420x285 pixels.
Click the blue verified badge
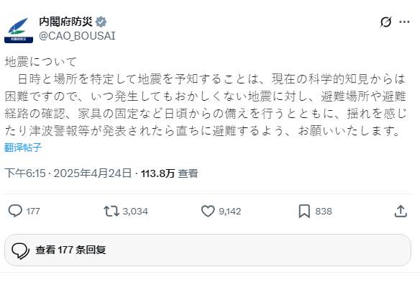pos(101,22)
